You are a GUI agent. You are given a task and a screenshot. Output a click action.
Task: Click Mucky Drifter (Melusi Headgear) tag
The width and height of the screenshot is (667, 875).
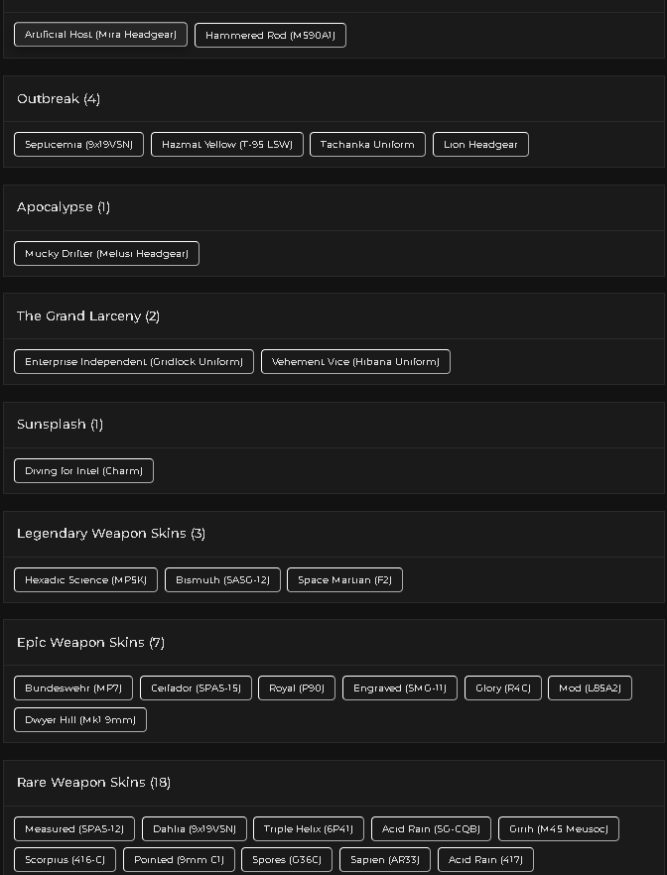click(106, 253)
